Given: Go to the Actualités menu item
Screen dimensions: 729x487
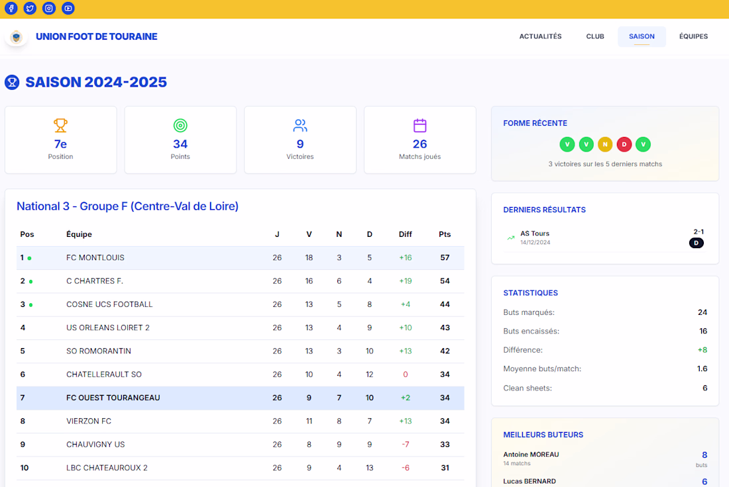Looking at the screenshot, I should point(540,36).
